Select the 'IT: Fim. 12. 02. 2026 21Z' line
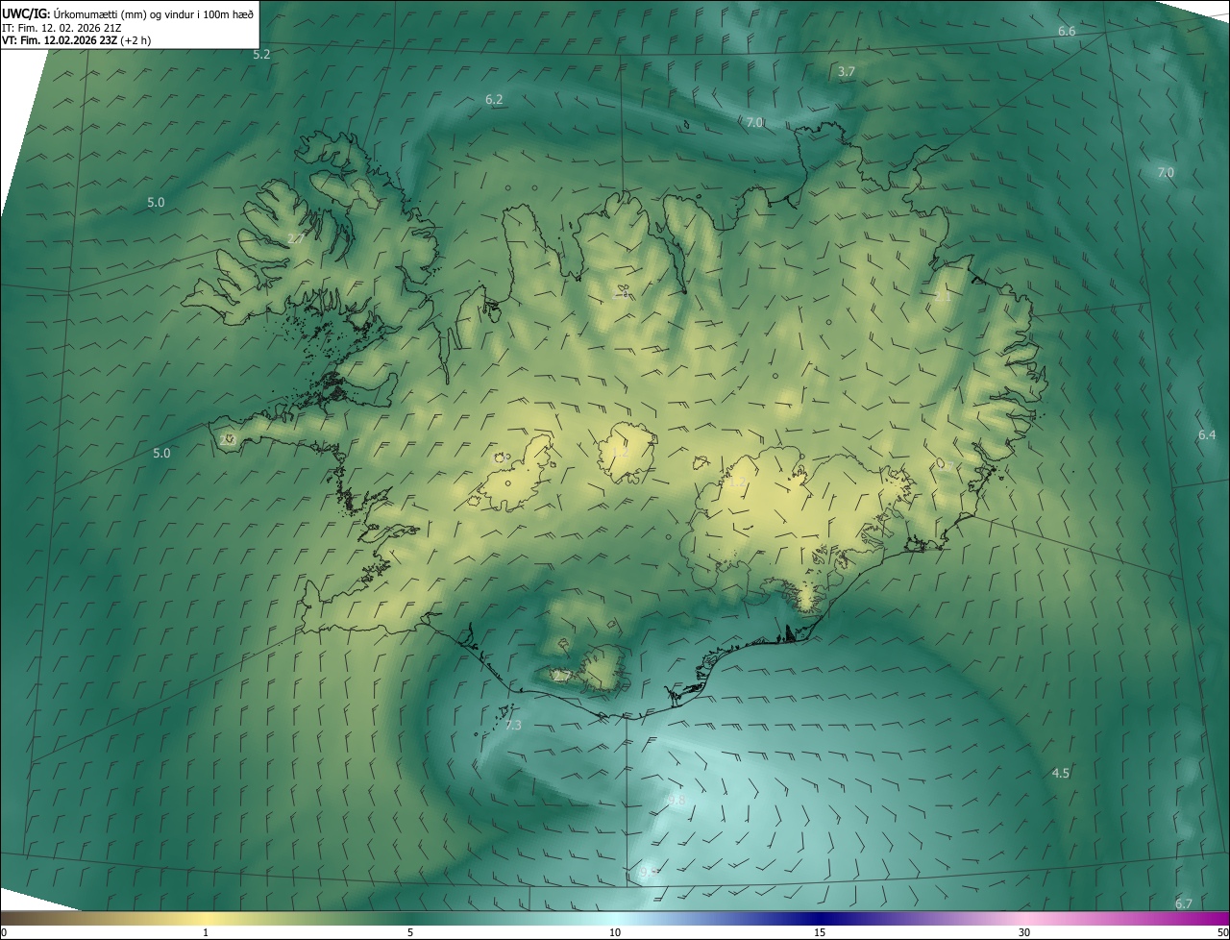Image resolution: width=1230 pixels, height=940 pixels. (61, 27)
